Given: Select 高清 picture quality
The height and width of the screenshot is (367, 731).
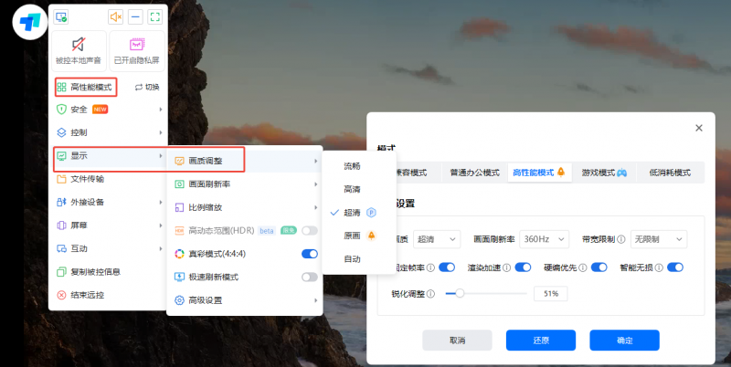Looking at the screenshot, I should pyautogui.click(x=358, y=190).
